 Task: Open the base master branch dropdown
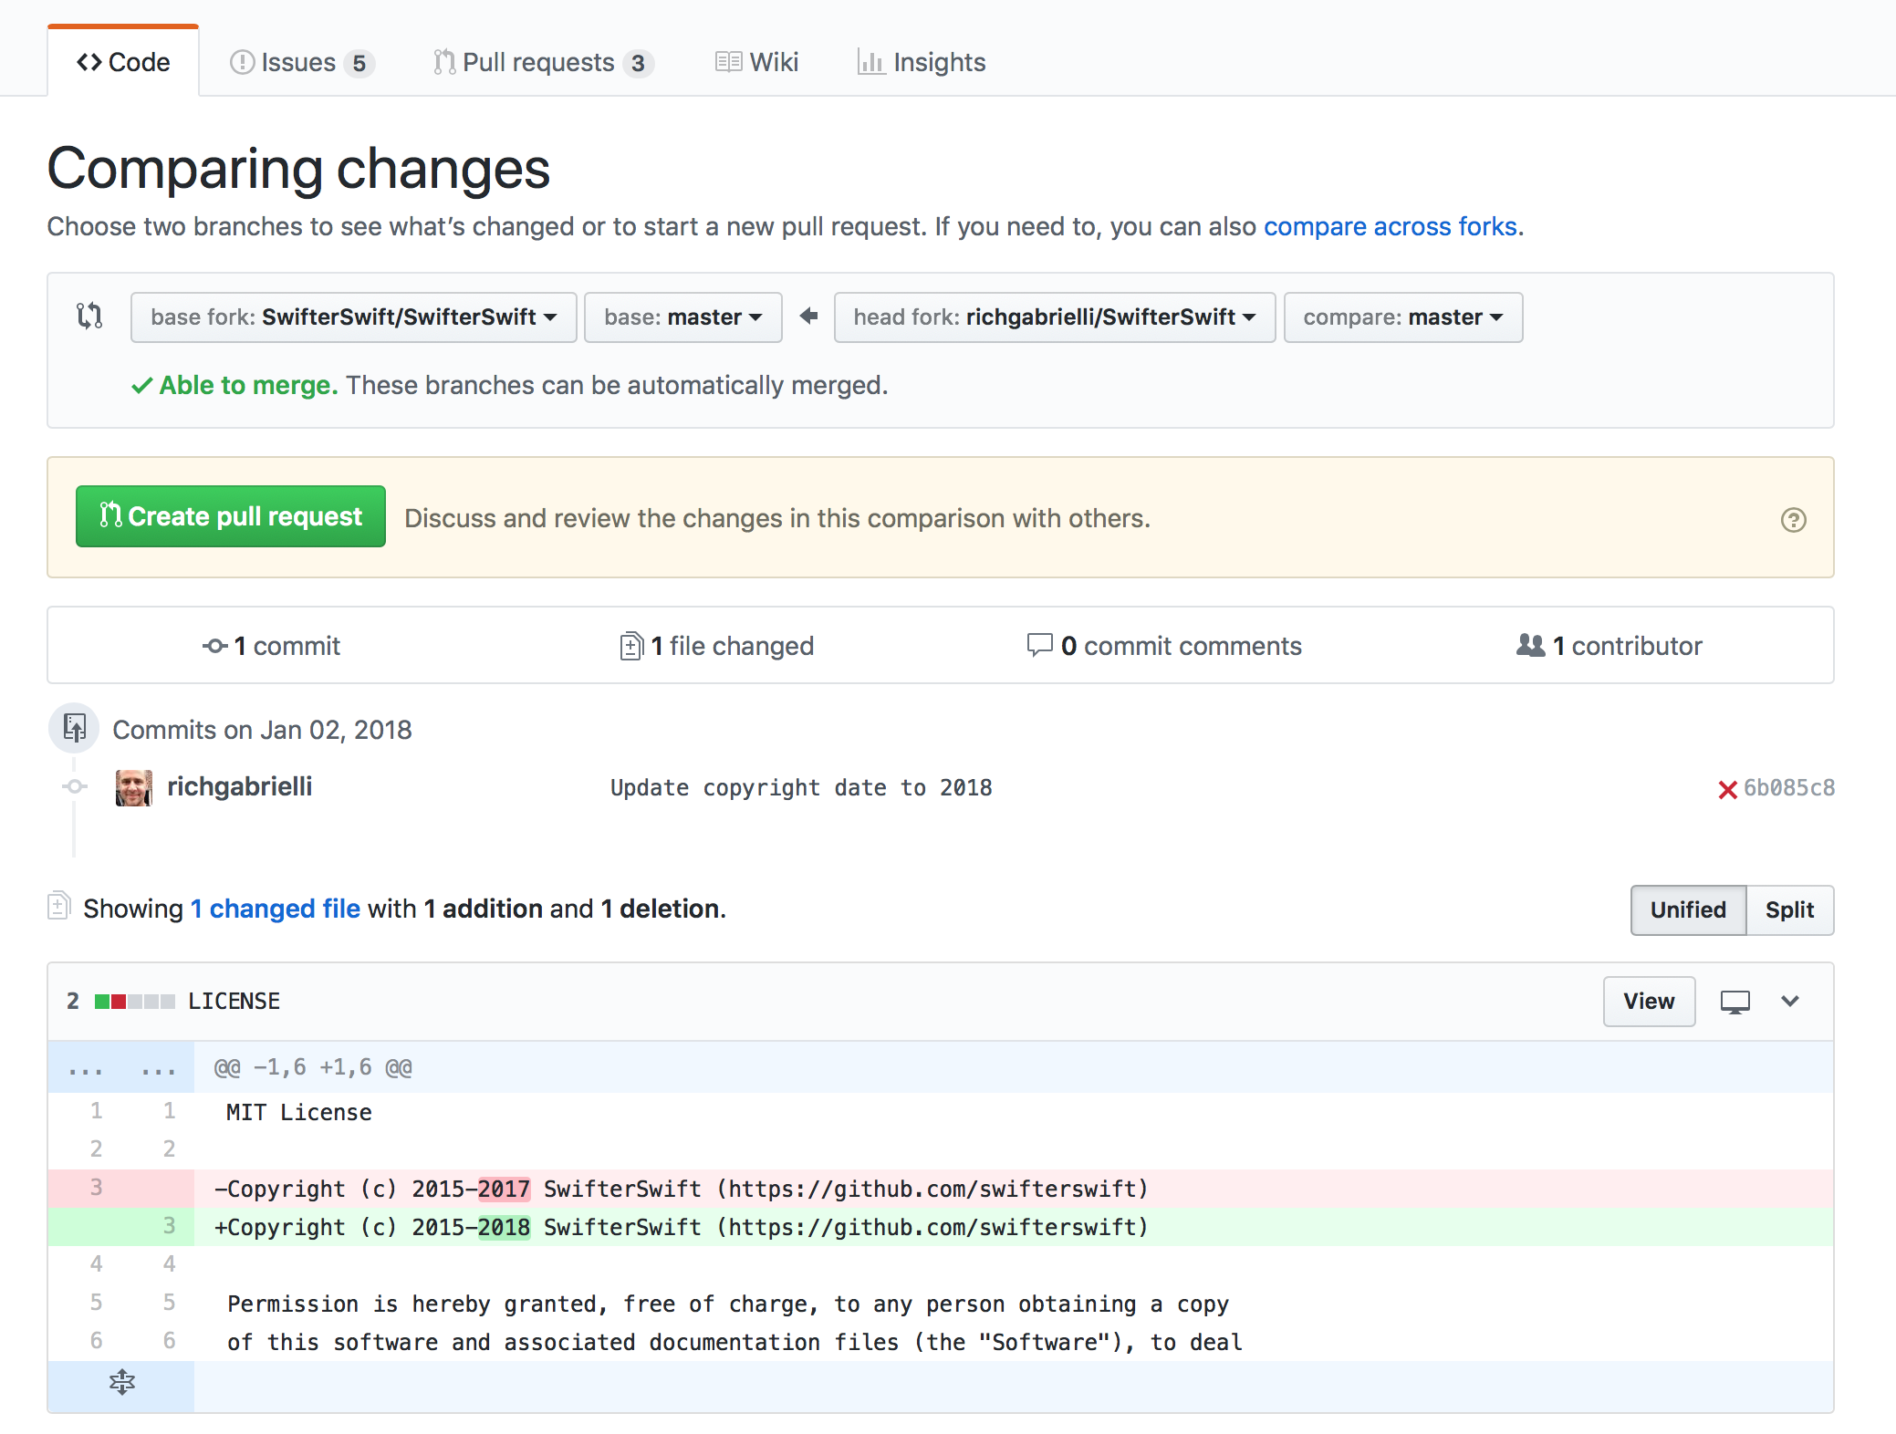682,317
